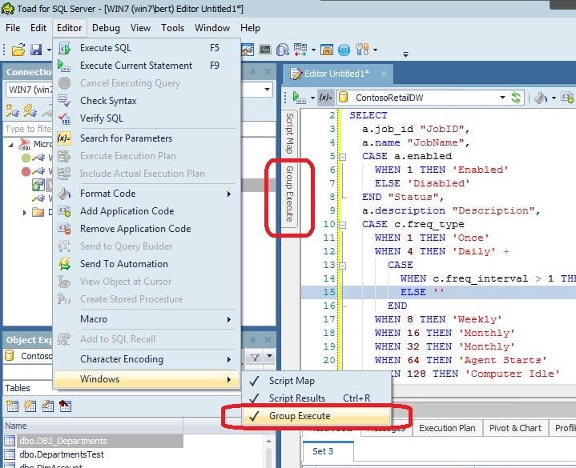Collapse the CASE a.enabled code fold at line 5
Screen dimensions: 576x468
(x=342, y=157)
